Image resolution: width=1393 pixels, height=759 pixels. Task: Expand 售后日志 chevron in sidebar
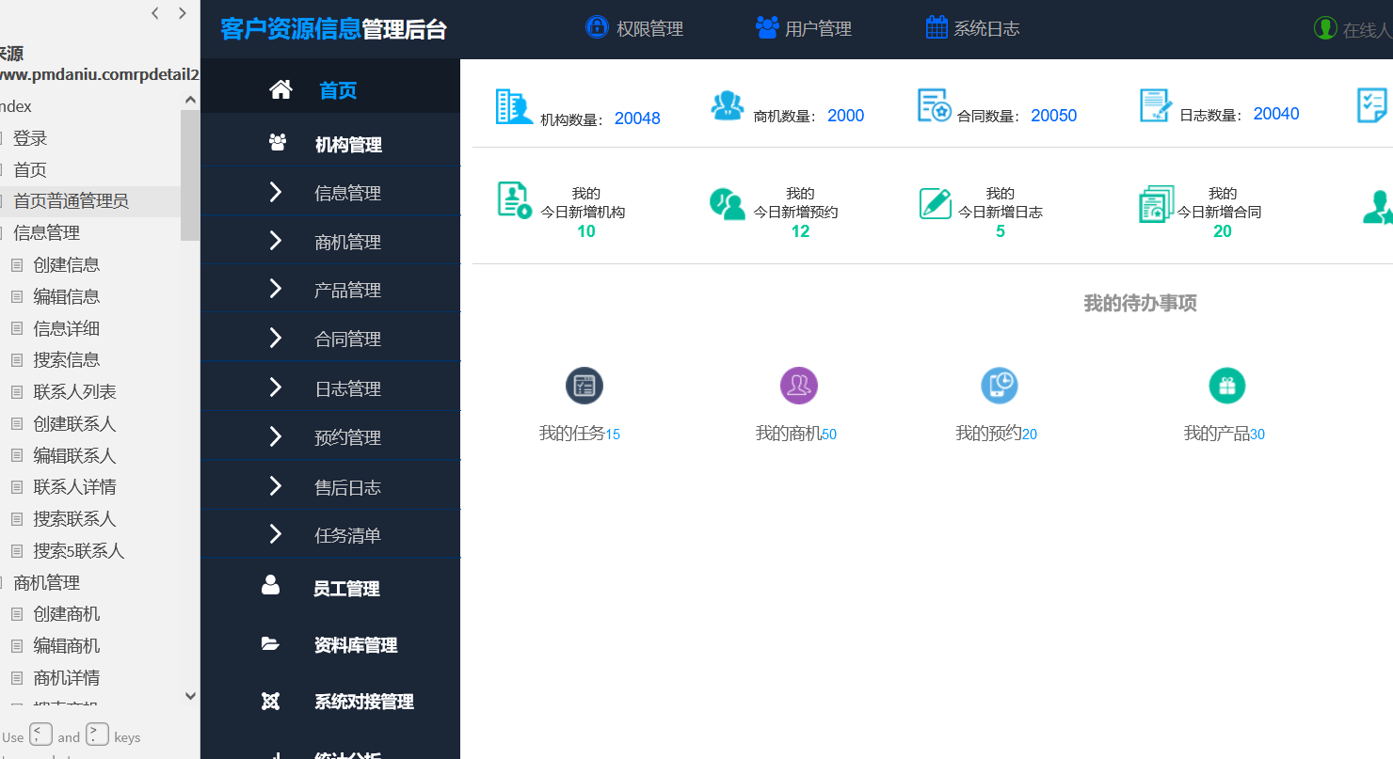tap(275, 486)
